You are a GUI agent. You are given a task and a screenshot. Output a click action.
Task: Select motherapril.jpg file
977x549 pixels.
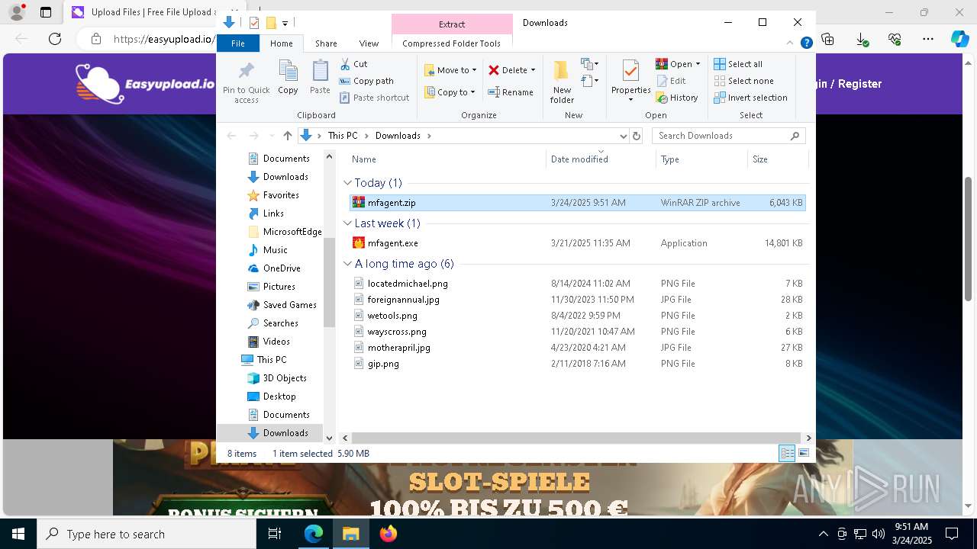577,348
